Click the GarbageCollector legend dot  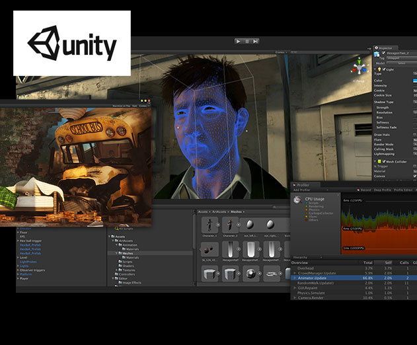click(x=307, y=213)
